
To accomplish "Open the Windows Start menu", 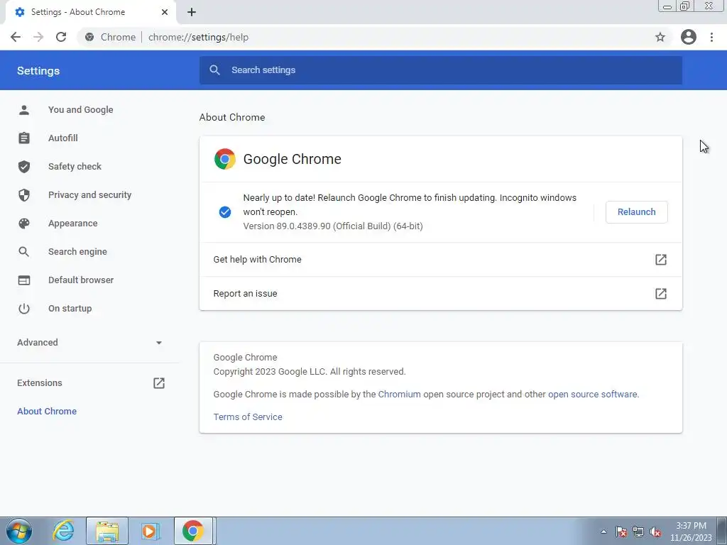I will coord(19,531).
